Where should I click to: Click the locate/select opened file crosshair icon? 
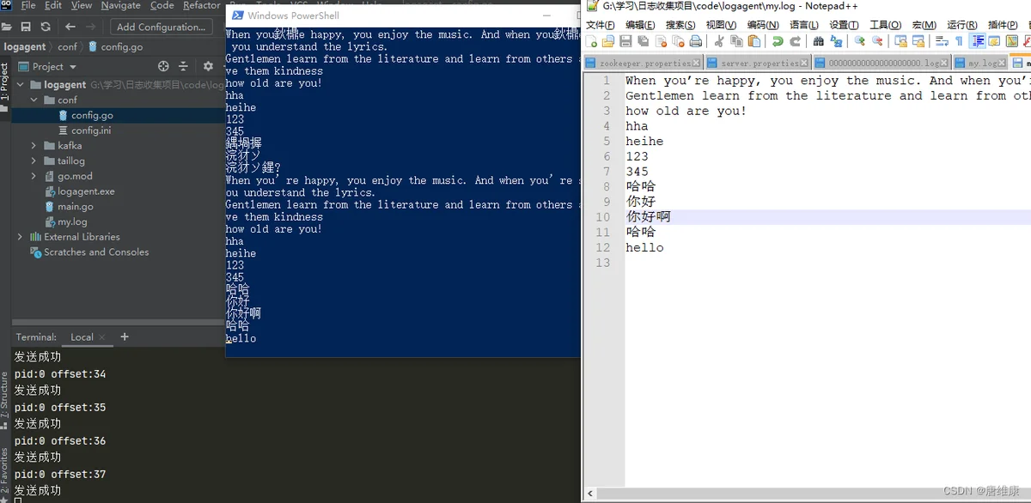pyautogui.click(x=163, y=66)
